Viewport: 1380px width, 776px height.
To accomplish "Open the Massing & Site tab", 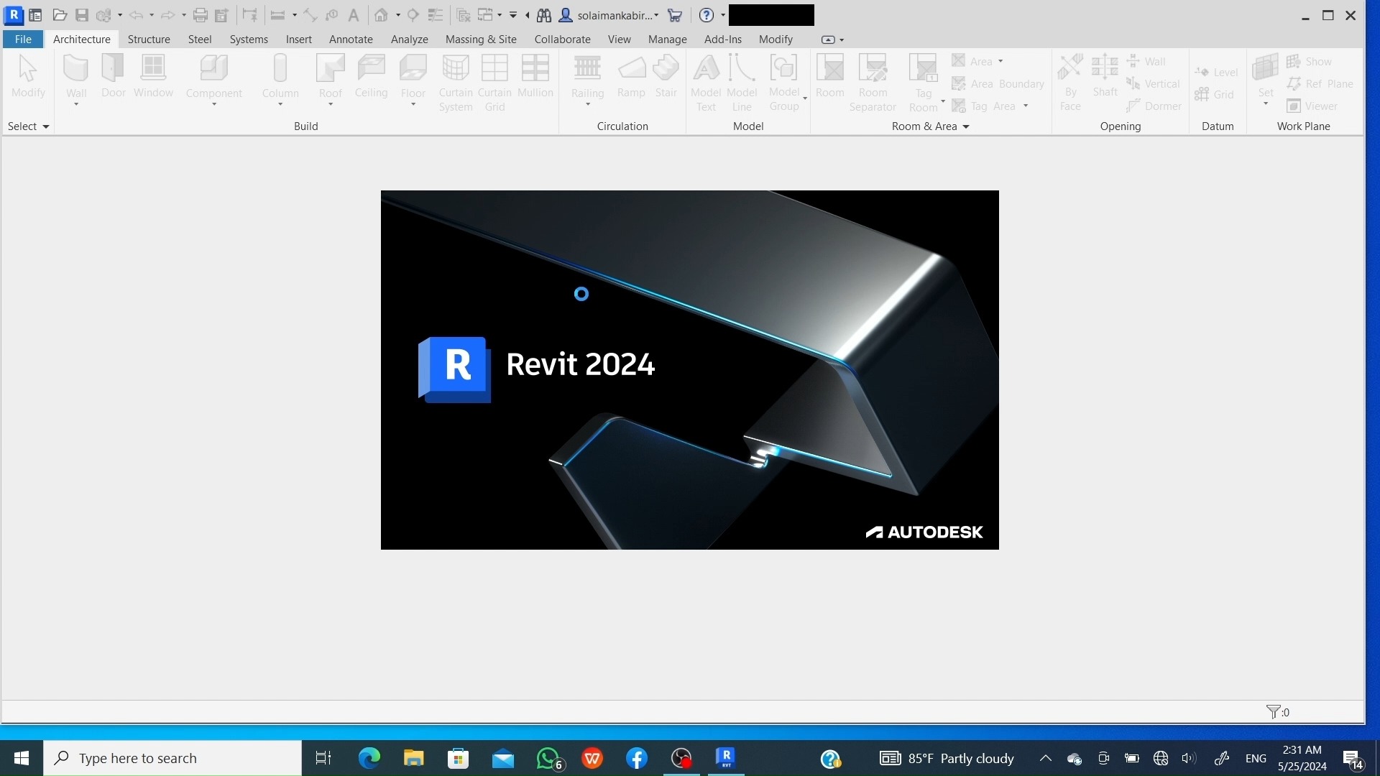I will pos(481,40).
